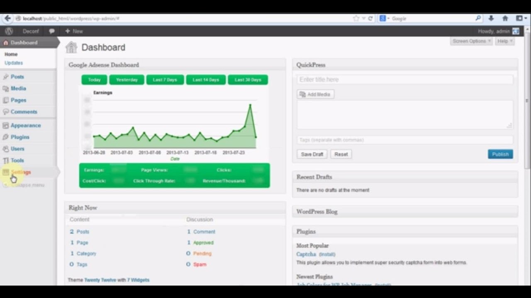Click the Comments bubble icon in sidebar

click(x=6, y=111)
